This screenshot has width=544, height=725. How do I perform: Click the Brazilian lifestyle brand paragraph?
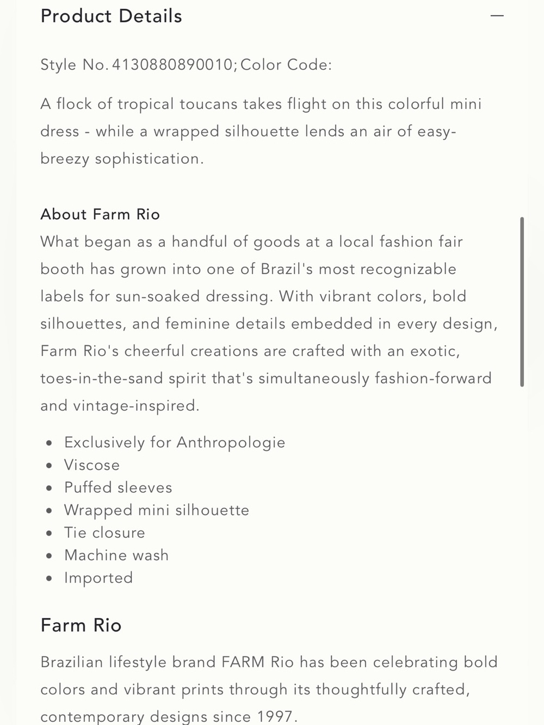click(269, 689)
